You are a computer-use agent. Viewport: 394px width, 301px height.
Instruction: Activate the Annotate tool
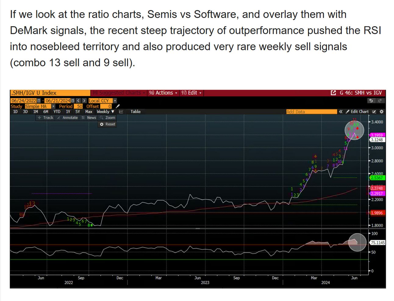67,118
